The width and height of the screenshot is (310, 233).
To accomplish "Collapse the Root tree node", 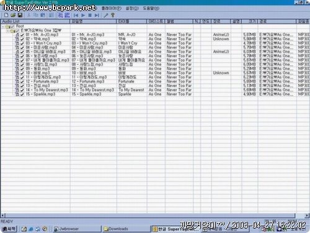I will [x=3, y=27].
